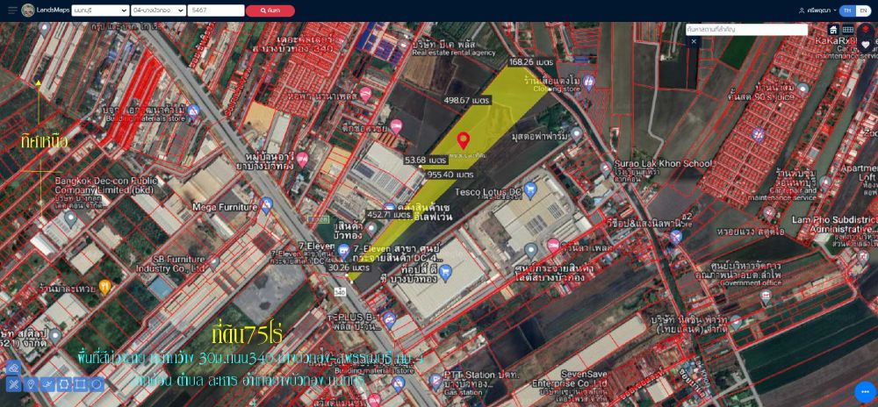Screen dimensions: 878x407
Task: Select the eraser tool above the drawing toolbar
Action: (x=13, y=368)
